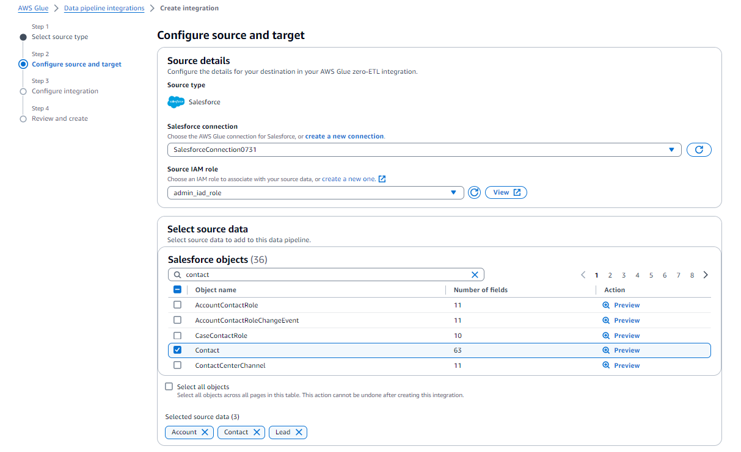
Task: Navigate to Data pipeline integrations breadcrumb
Action: pos(104,9)
